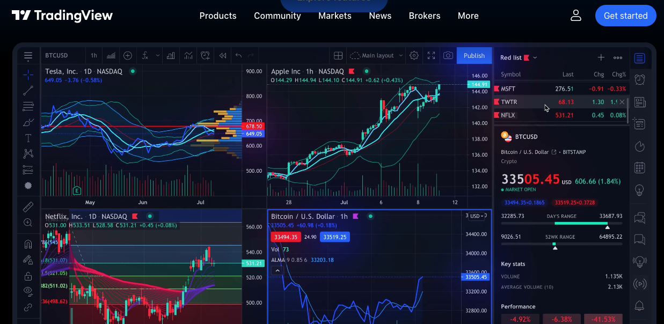Enable magnet mode in the drawing toolbar
Image resolution: width=664 pixels, height=324 pixels.
[28, 244]
